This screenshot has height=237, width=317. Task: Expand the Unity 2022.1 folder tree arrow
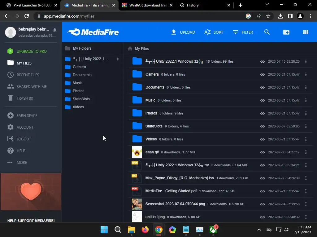[118, 59]
